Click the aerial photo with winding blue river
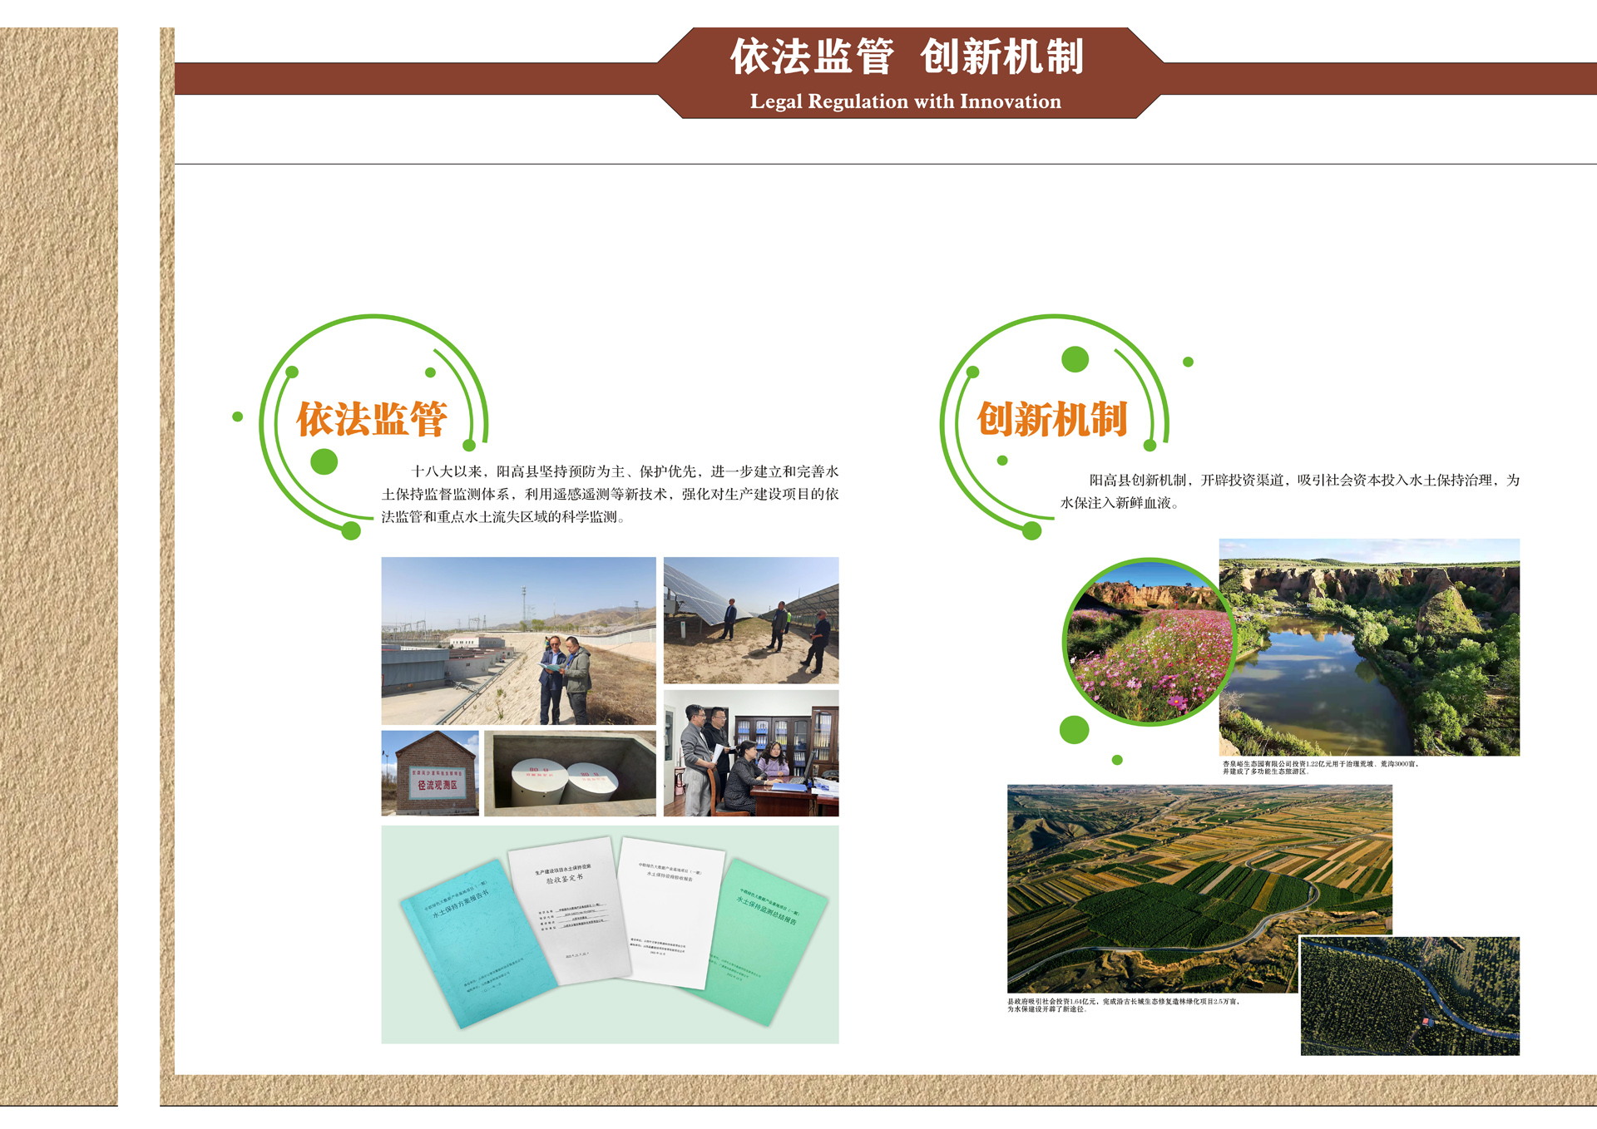 tap(1410, 996)
